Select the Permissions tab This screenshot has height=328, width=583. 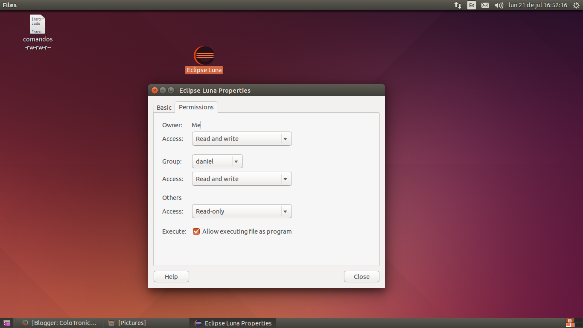pyautogui.click(x=196, y=107)
